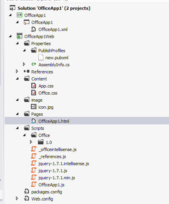Select OfficeApp1.js file name
The width and height of the screenshot is (169, 204).
tap(51, 185)
